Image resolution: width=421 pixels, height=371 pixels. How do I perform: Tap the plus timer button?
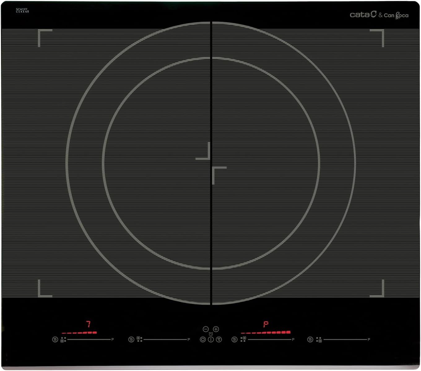coord(216,329)
